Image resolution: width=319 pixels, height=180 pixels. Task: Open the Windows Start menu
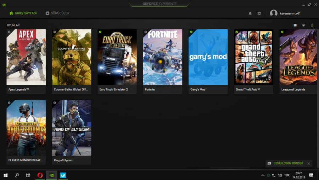(5, 175)
